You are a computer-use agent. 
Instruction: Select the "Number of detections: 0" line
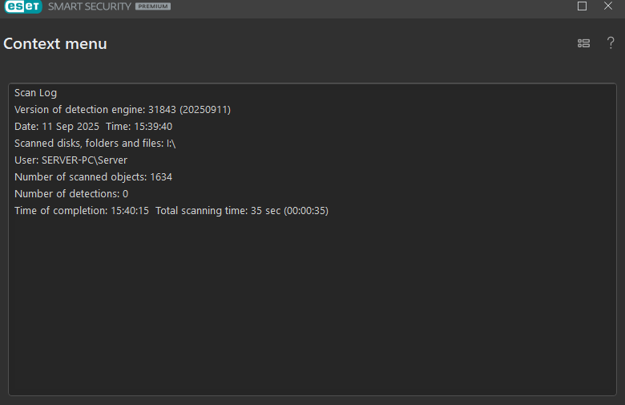71,194
